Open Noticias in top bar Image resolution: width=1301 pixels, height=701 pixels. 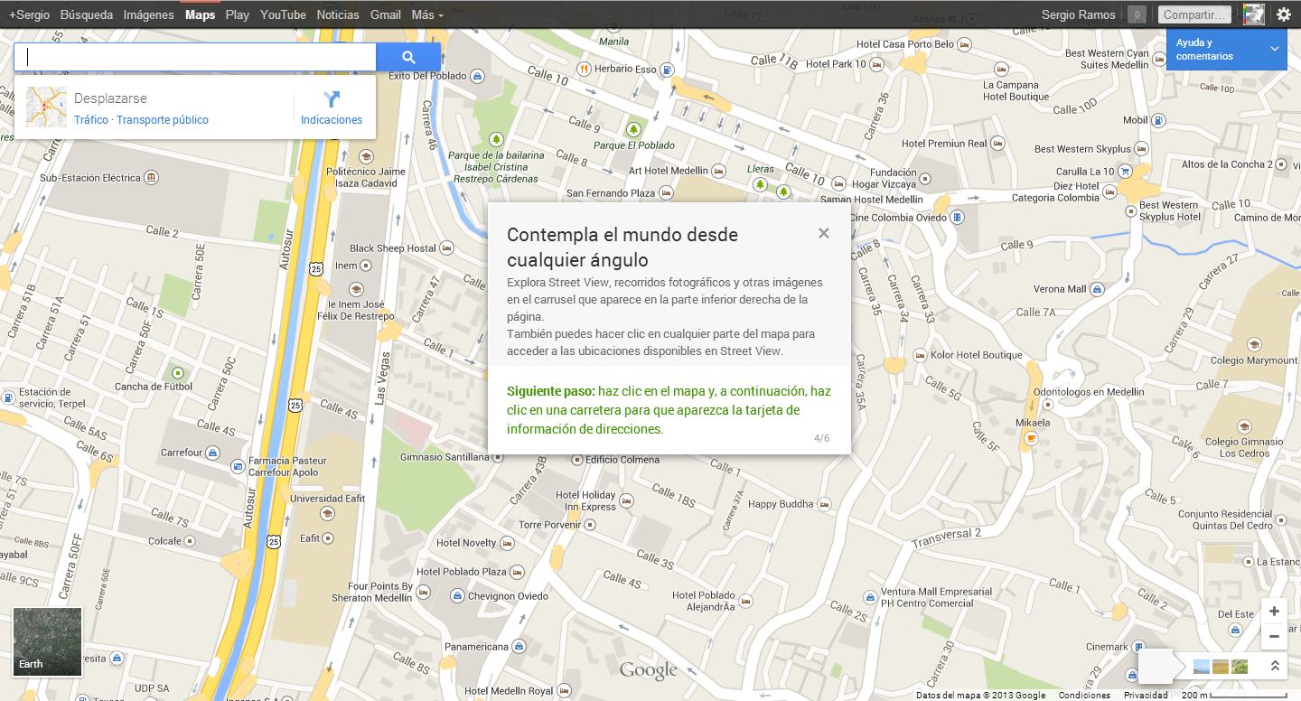tap(338, 14)
